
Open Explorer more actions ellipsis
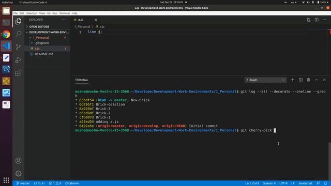64,20
